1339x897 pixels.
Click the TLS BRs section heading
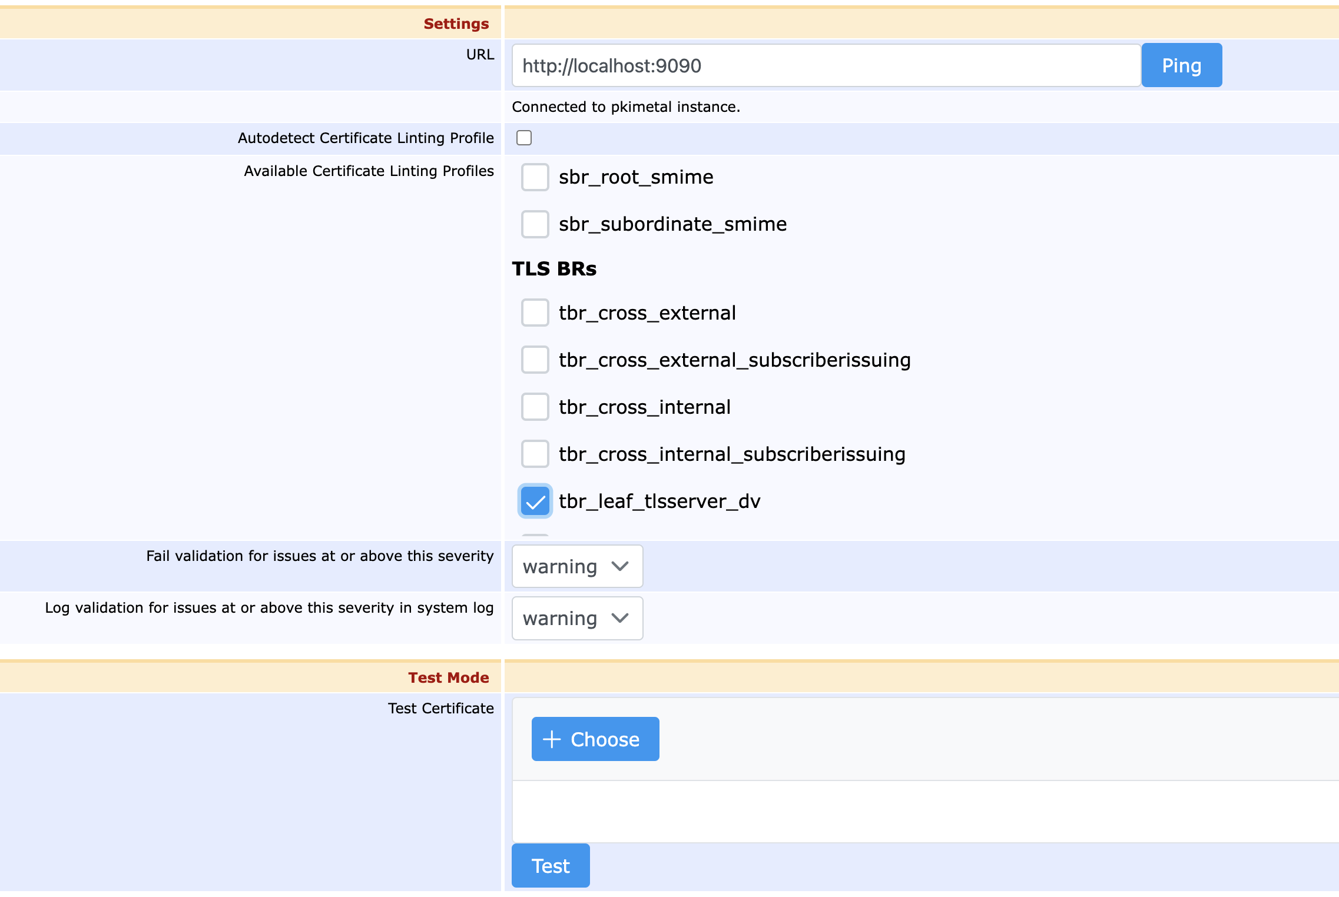pyautogui.click(x=554, y=268)
